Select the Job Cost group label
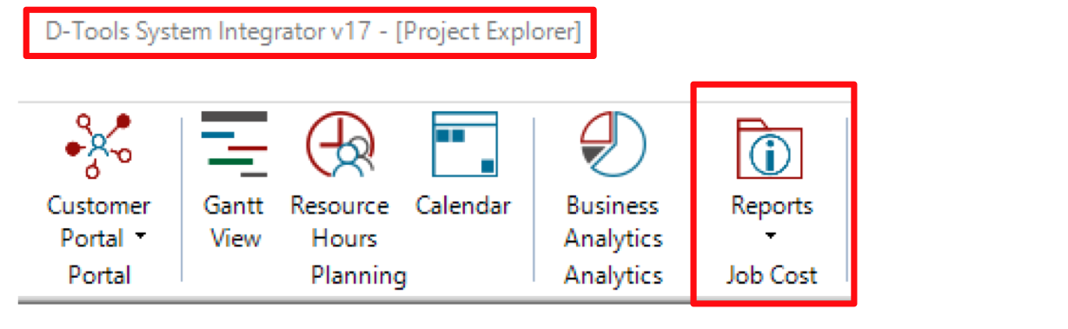 point(772,276)
